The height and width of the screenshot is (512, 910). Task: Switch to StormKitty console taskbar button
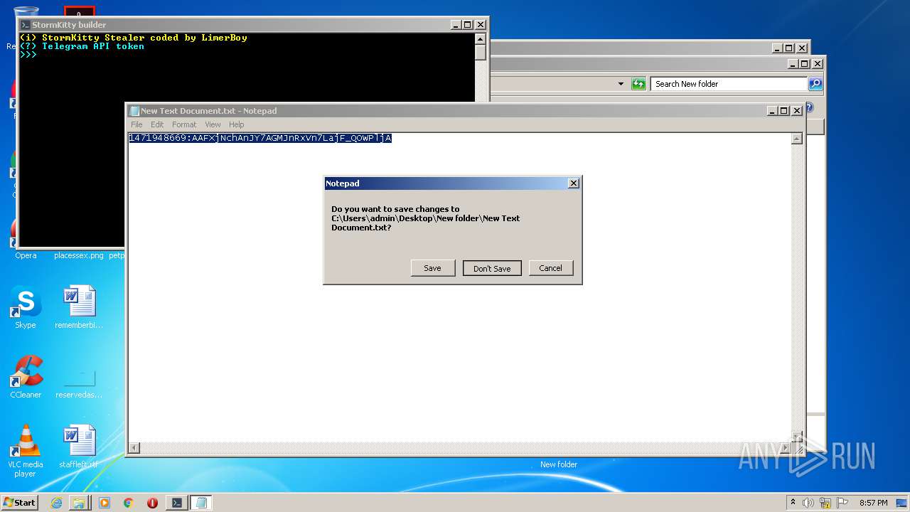tap(176, 503)
